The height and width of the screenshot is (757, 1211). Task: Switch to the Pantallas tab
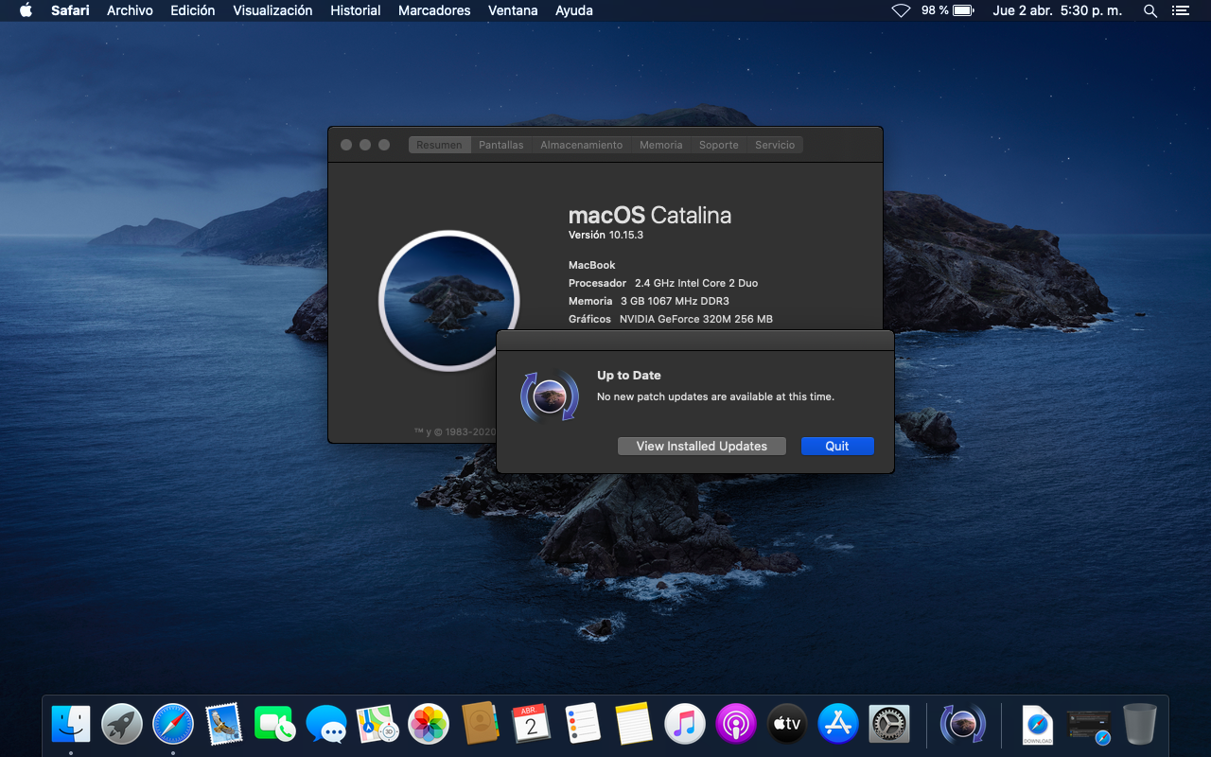coord(501,145)
